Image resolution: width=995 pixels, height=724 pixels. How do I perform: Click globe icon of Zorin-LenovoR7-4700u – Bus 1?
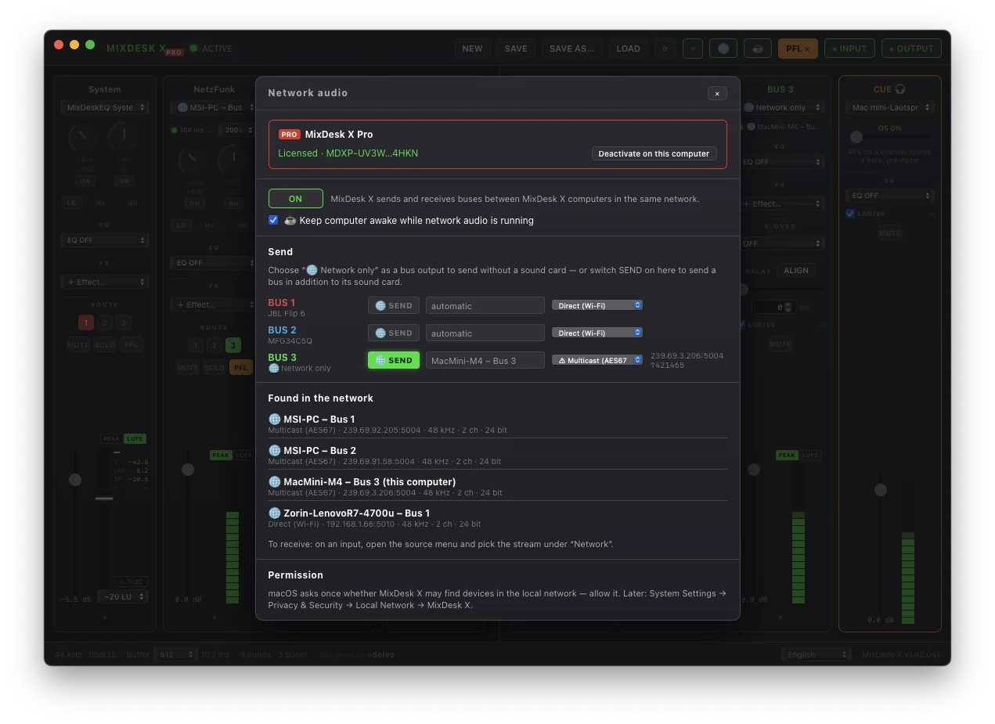point(274,513)
